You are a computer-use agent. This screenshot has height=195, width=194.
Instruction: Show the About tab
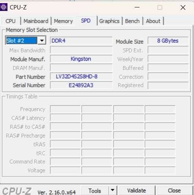(153, 21)
